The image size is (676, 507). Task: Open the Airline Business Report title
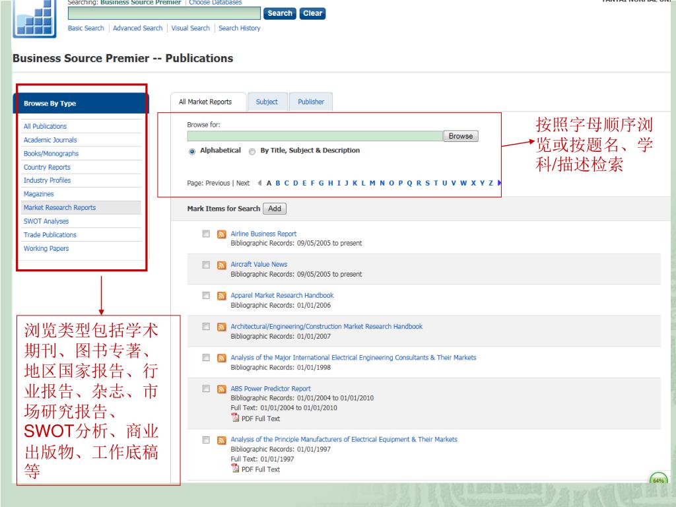point(263,234)
